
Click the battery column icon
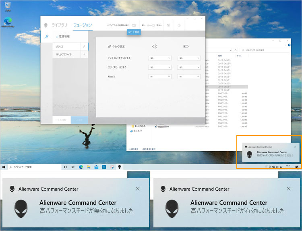pos(186,46)
